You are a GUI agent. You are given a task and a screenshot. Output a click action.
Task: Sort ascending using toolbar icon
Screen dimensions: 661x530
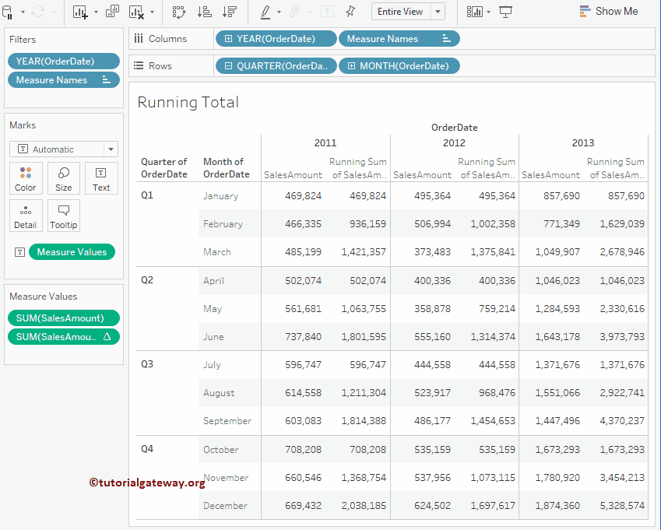[x=204, y=12]
